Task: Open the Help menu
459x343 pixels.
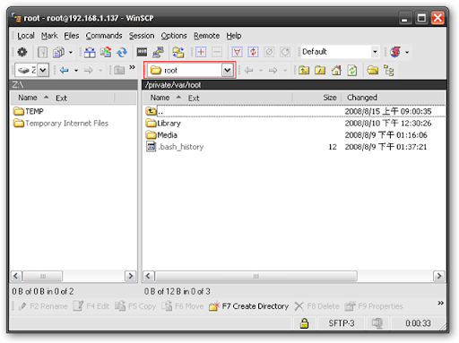Action: [233, 36]
